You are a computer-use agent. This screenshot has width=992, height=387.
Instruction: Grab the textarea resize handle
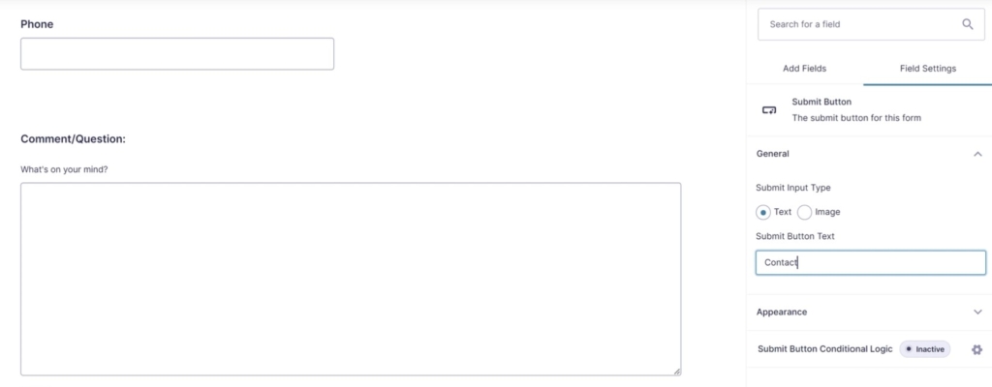(676, 371)
